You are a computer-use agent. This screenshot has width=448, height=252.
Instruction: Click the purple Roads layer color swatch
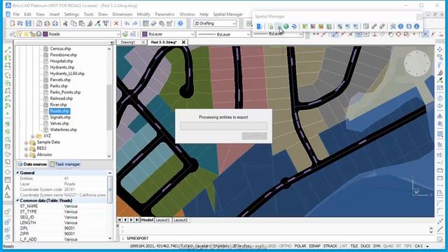pyautogui.click(x=45, y=34)
